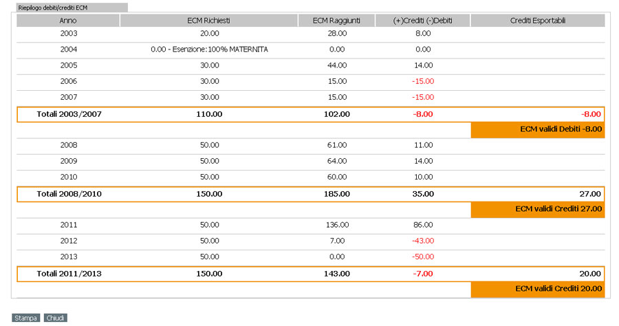Click the 61.00 reached value for 2008
619x326 pixels.
tap(337, 145)
